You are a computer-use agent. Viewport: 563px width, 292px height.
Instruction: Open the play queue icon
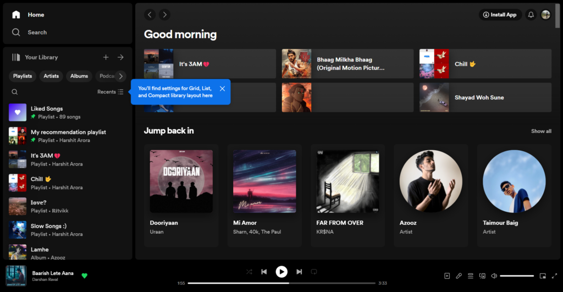tap(471, 276)
